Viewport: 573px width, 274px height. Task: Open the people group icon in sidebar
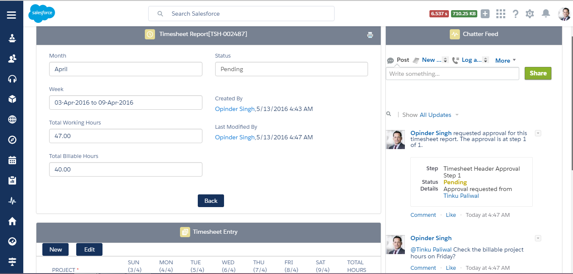[12, 58]
